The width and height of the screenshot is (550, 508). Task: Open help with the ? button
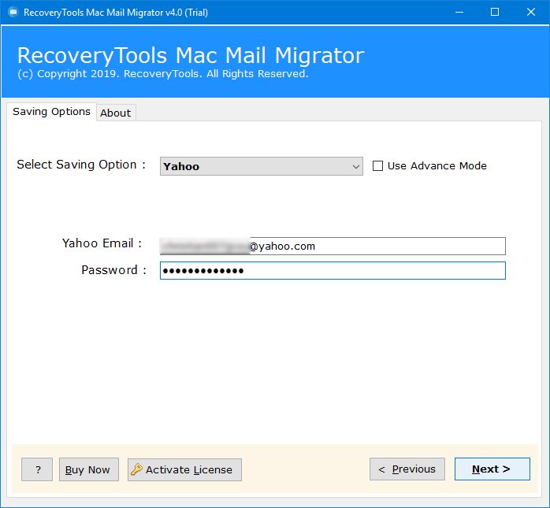(x=37, y=469)
